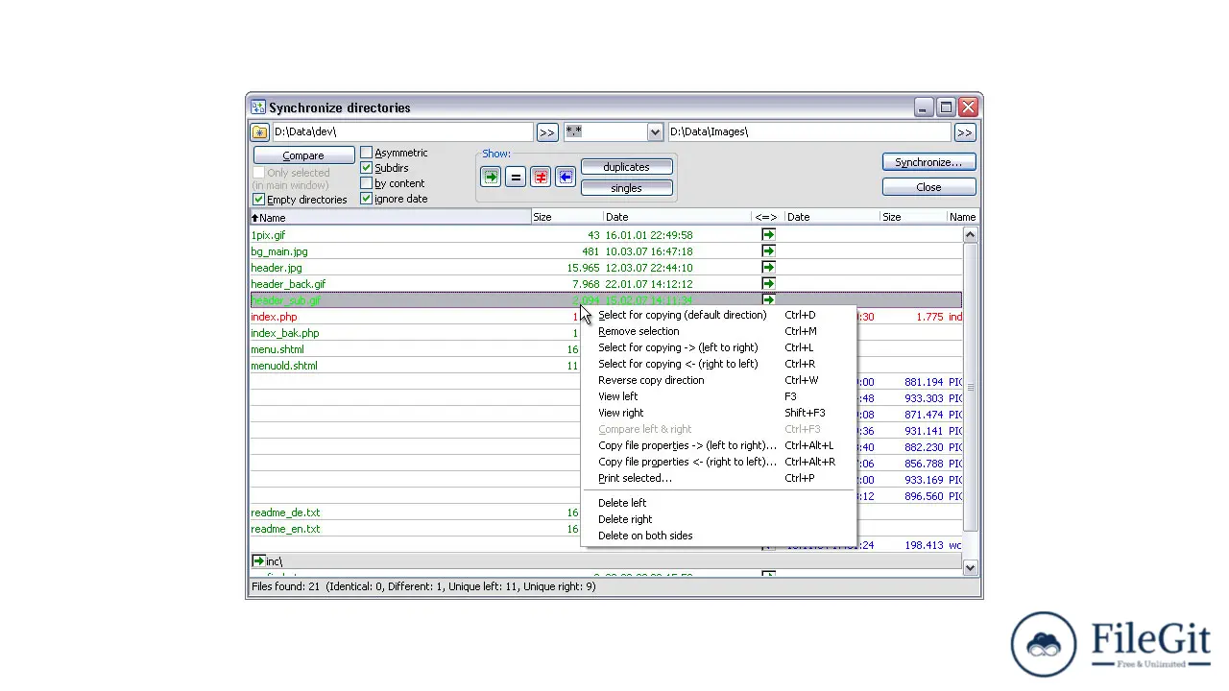Minimize the Synchronize directories window
Screen dimensions: 1229x691
tap(923, 107)
